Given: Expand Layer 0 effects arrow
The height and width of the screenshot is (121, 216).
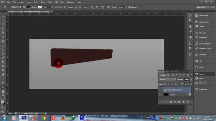Looking at the screenshot, I should 190,94.
